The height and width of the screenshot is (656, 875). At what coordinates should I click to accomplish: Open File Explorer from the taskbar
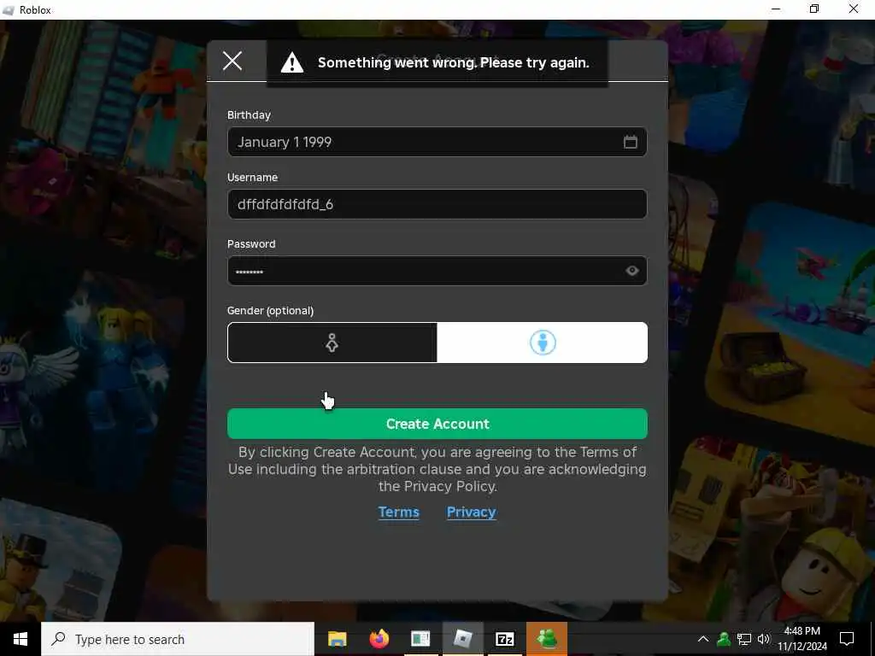tap(337, 639)
